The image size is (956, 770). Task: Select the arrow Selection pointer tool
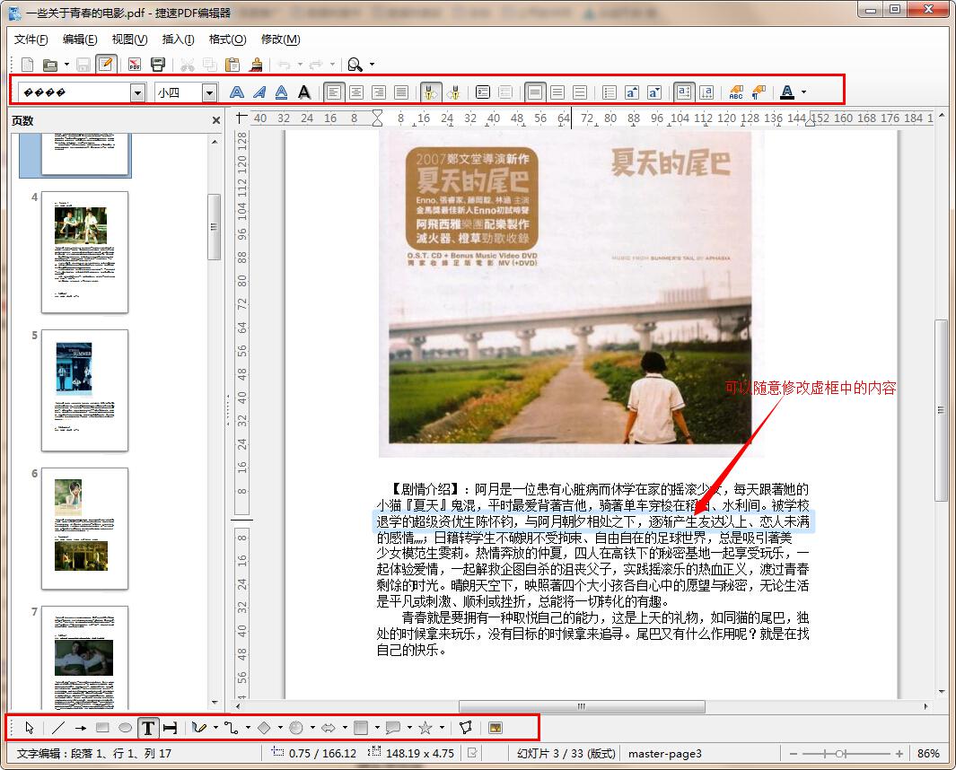tap(30, 728)
